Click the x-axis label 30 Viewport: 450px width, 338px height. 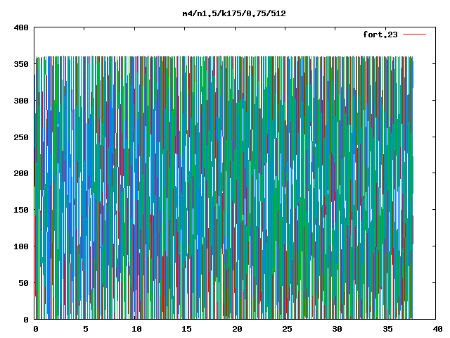337,329
